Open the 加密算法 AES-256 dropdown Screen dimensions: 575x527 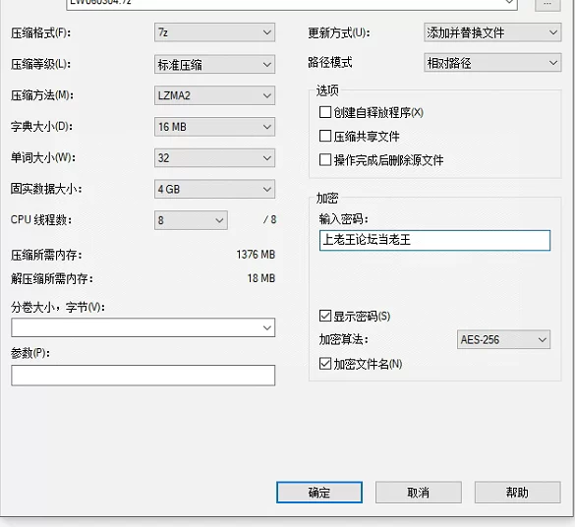[x=503, y=339]
